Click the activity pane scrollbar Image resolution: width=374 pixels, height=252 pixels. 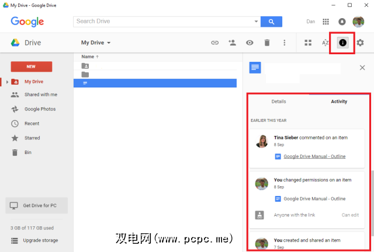click(372, 202)
